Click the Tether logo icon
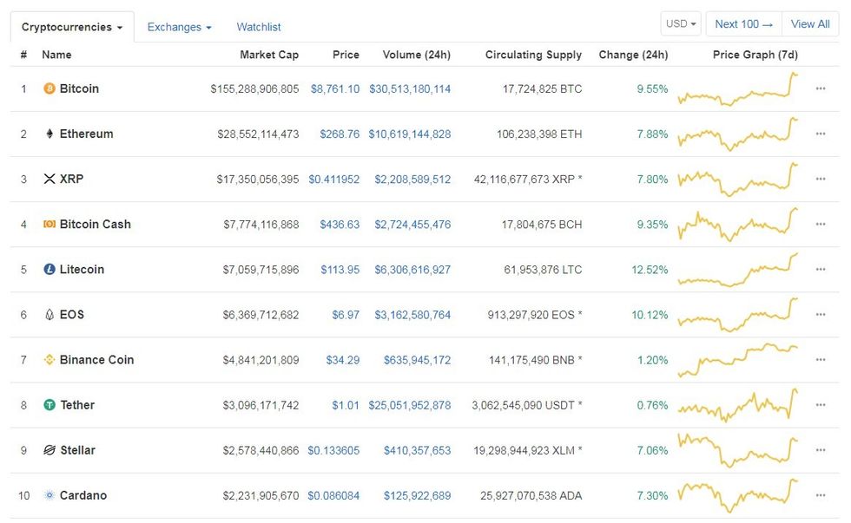 49,405
